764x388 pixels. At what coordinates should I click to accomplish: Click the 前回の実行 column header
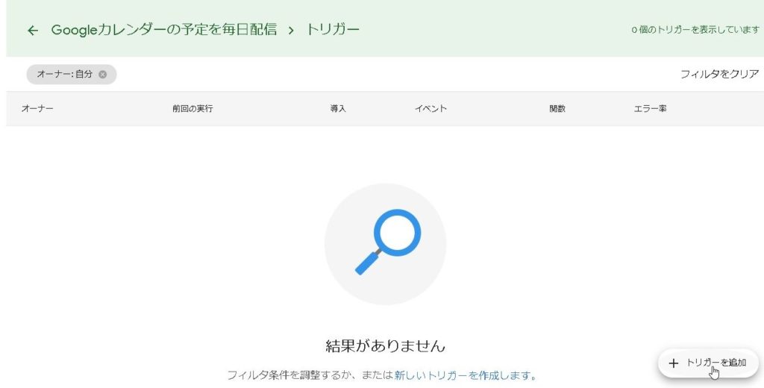coord(192,109)
